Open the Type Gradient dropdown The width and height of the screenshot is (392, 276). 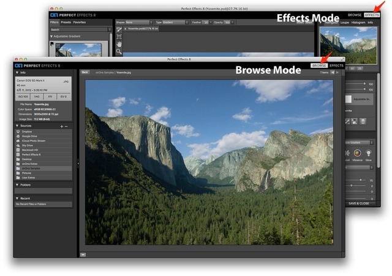point(176,22)
